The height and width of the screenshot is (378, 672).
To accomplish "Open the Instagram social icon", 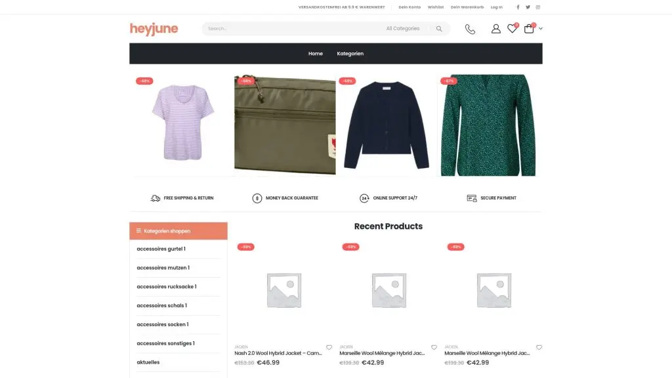I will 538,7.
